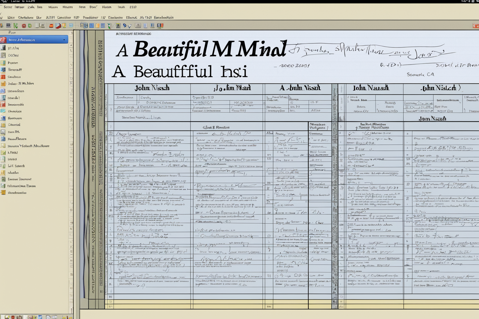Select the red pie chart toolbar icon

point(58,26)
